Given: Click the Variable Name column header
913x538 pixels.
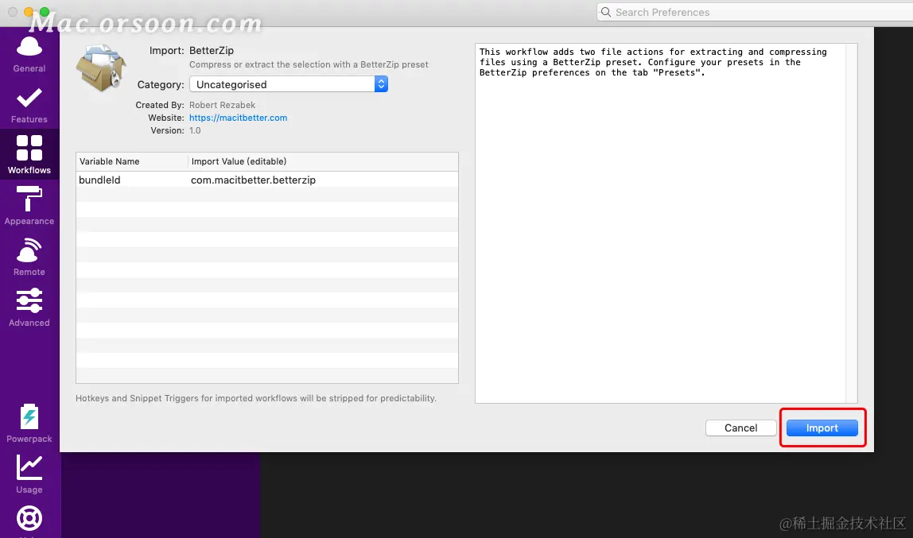Looking at the screenshot, I should click(131, 161).
